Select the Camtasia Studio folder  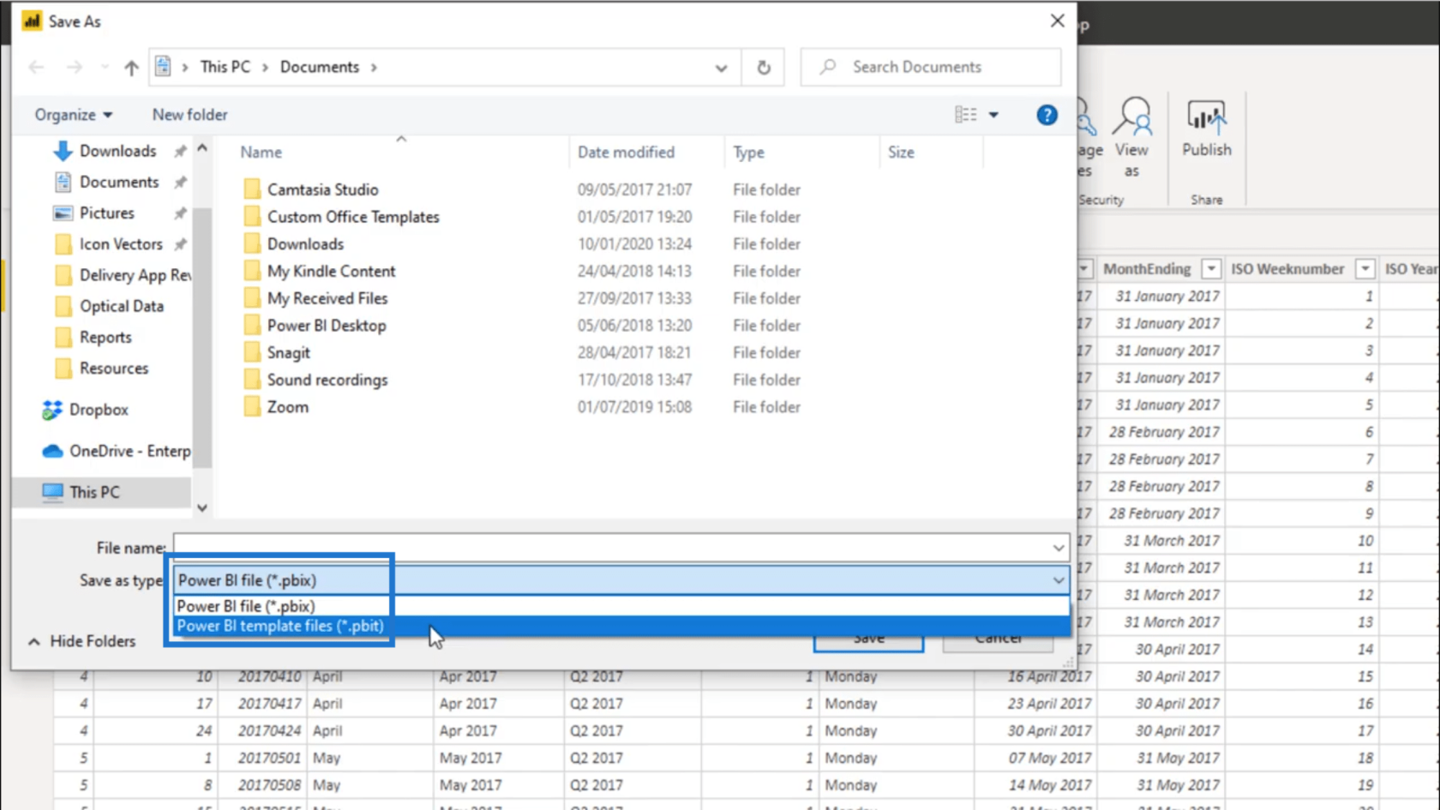(x=322, y=189)
